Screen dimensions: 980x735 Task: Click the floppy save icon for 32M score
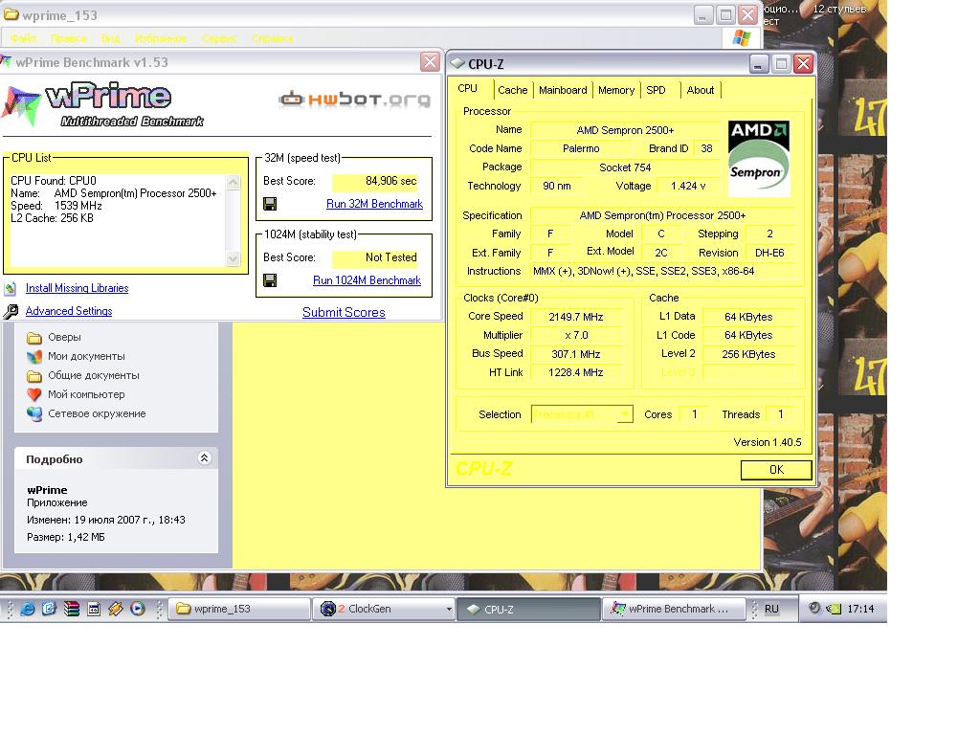coord(270,204)
